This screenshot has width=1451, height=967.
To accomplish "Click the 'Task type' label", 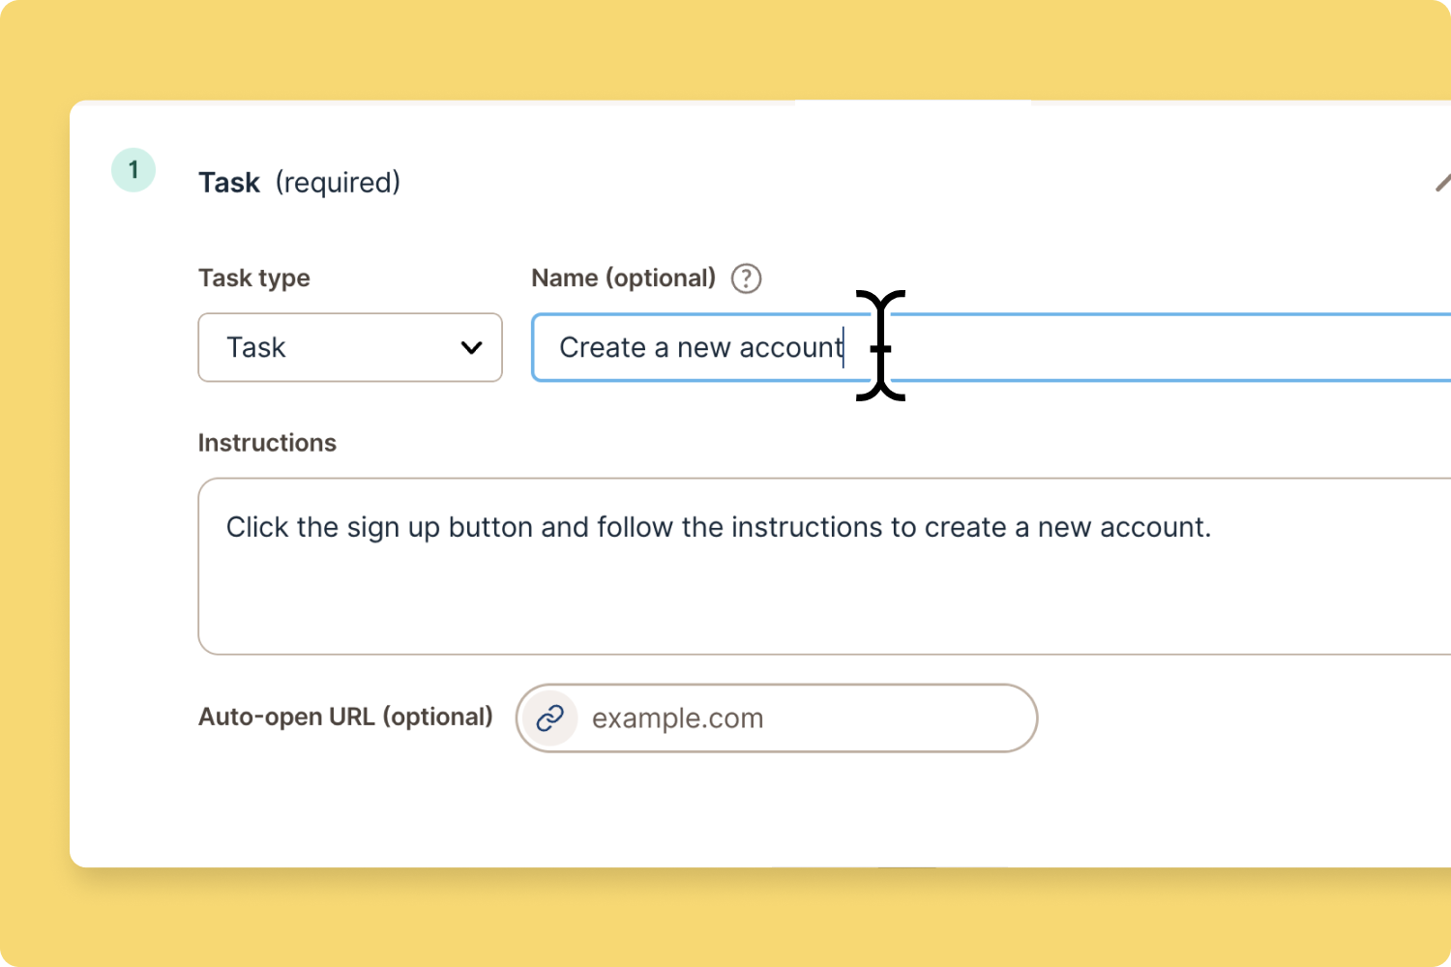I will (x=254, y=278).
